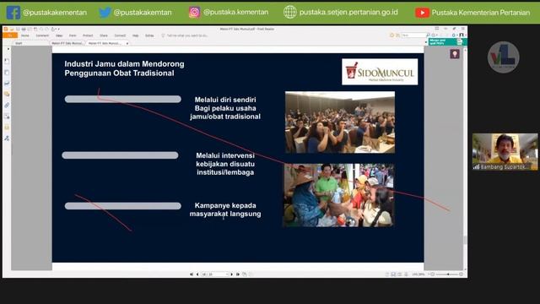Viewport: 540px width, 304px height.
Task: Go to the last page
Action: [x=238, y=274]
